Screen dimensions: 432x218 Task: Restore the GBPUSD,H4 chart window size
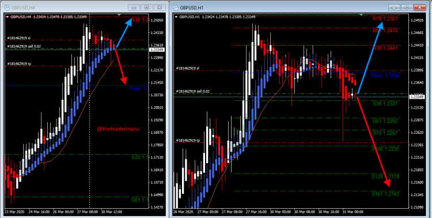click(x=147, y=7)
